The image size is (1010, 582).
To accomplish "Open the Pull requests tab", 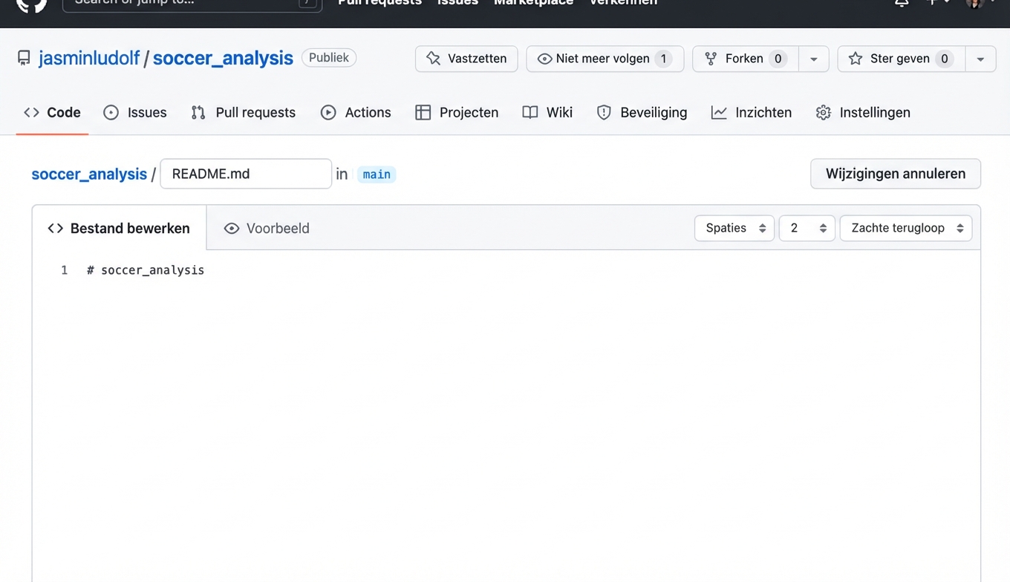I will click(243, 112).
